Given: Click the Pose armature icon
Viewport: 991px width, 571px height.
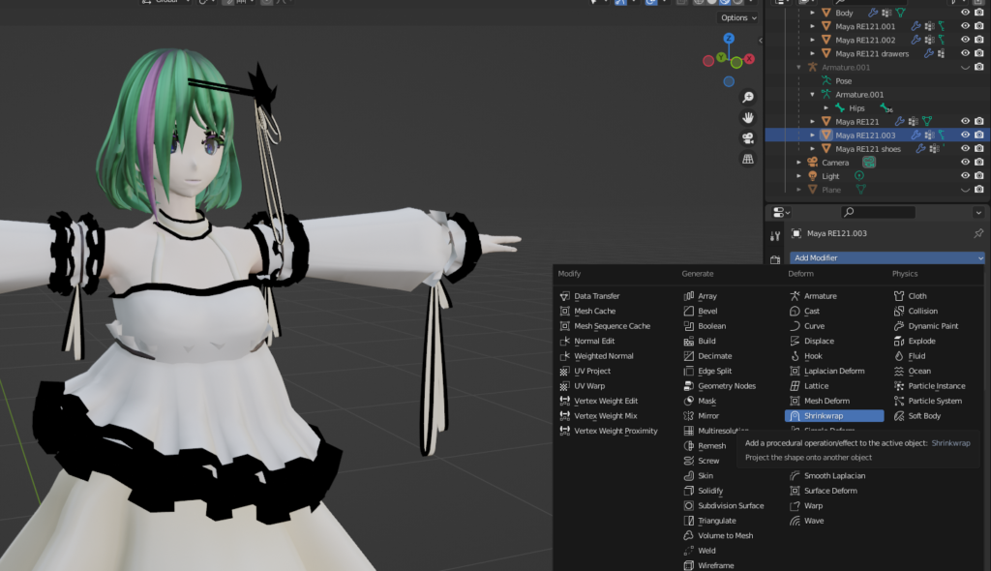Looking at the screenshot, I should coord(826,81).
